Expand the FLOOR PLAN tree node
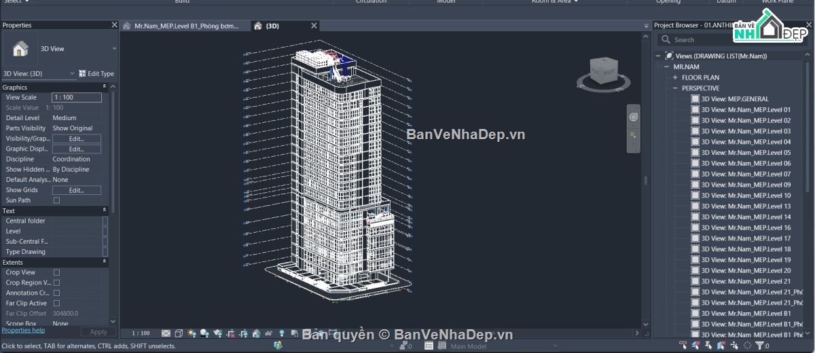 (675, 77)
